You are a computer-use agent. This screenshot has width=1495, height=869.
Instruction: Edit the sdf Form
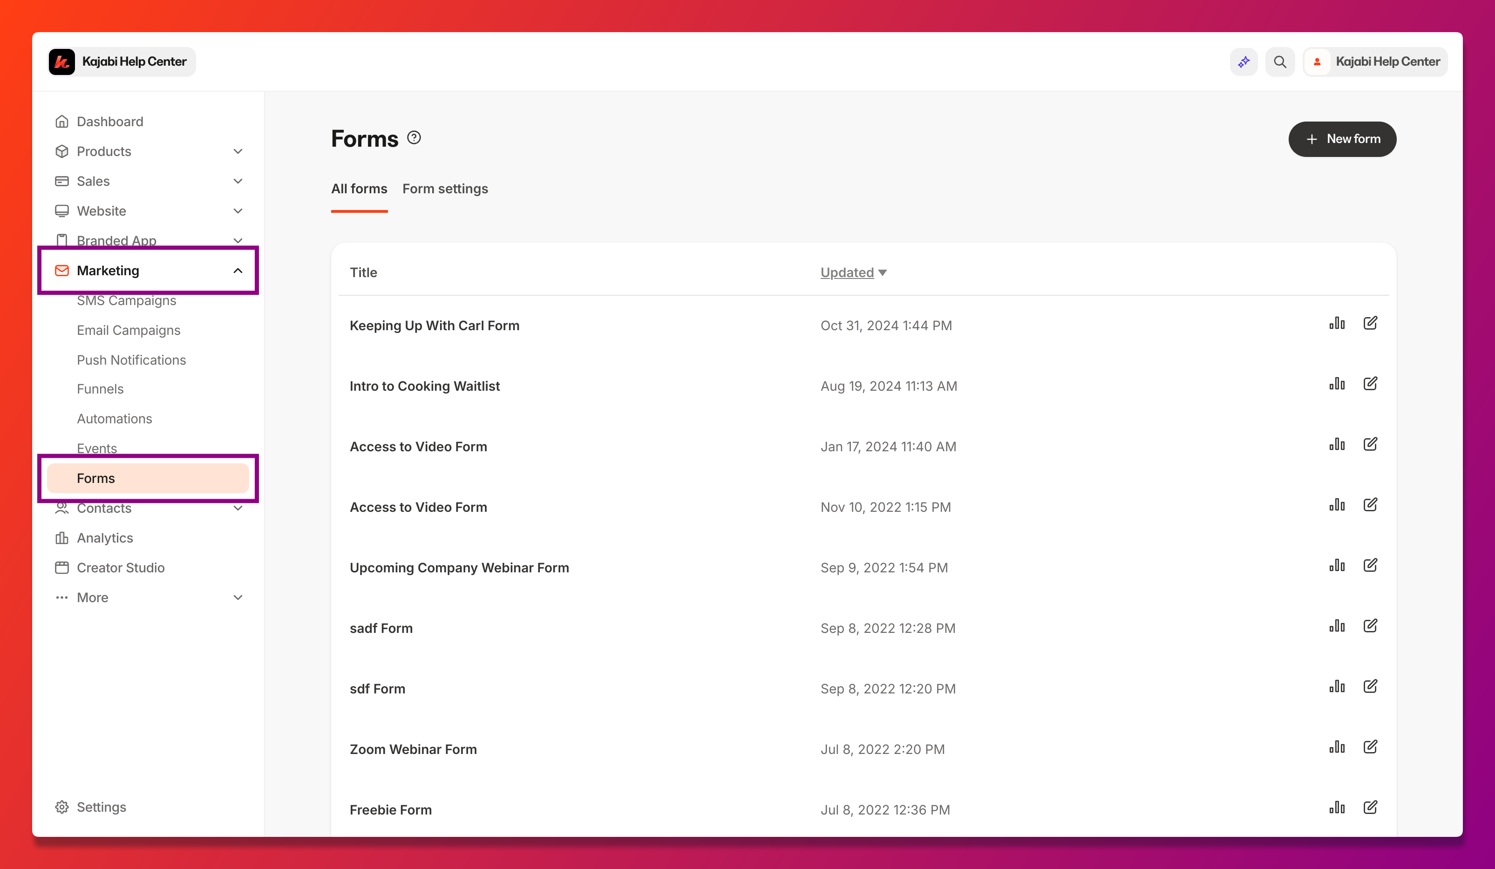pyautogui.click(x=1370, y=686)
